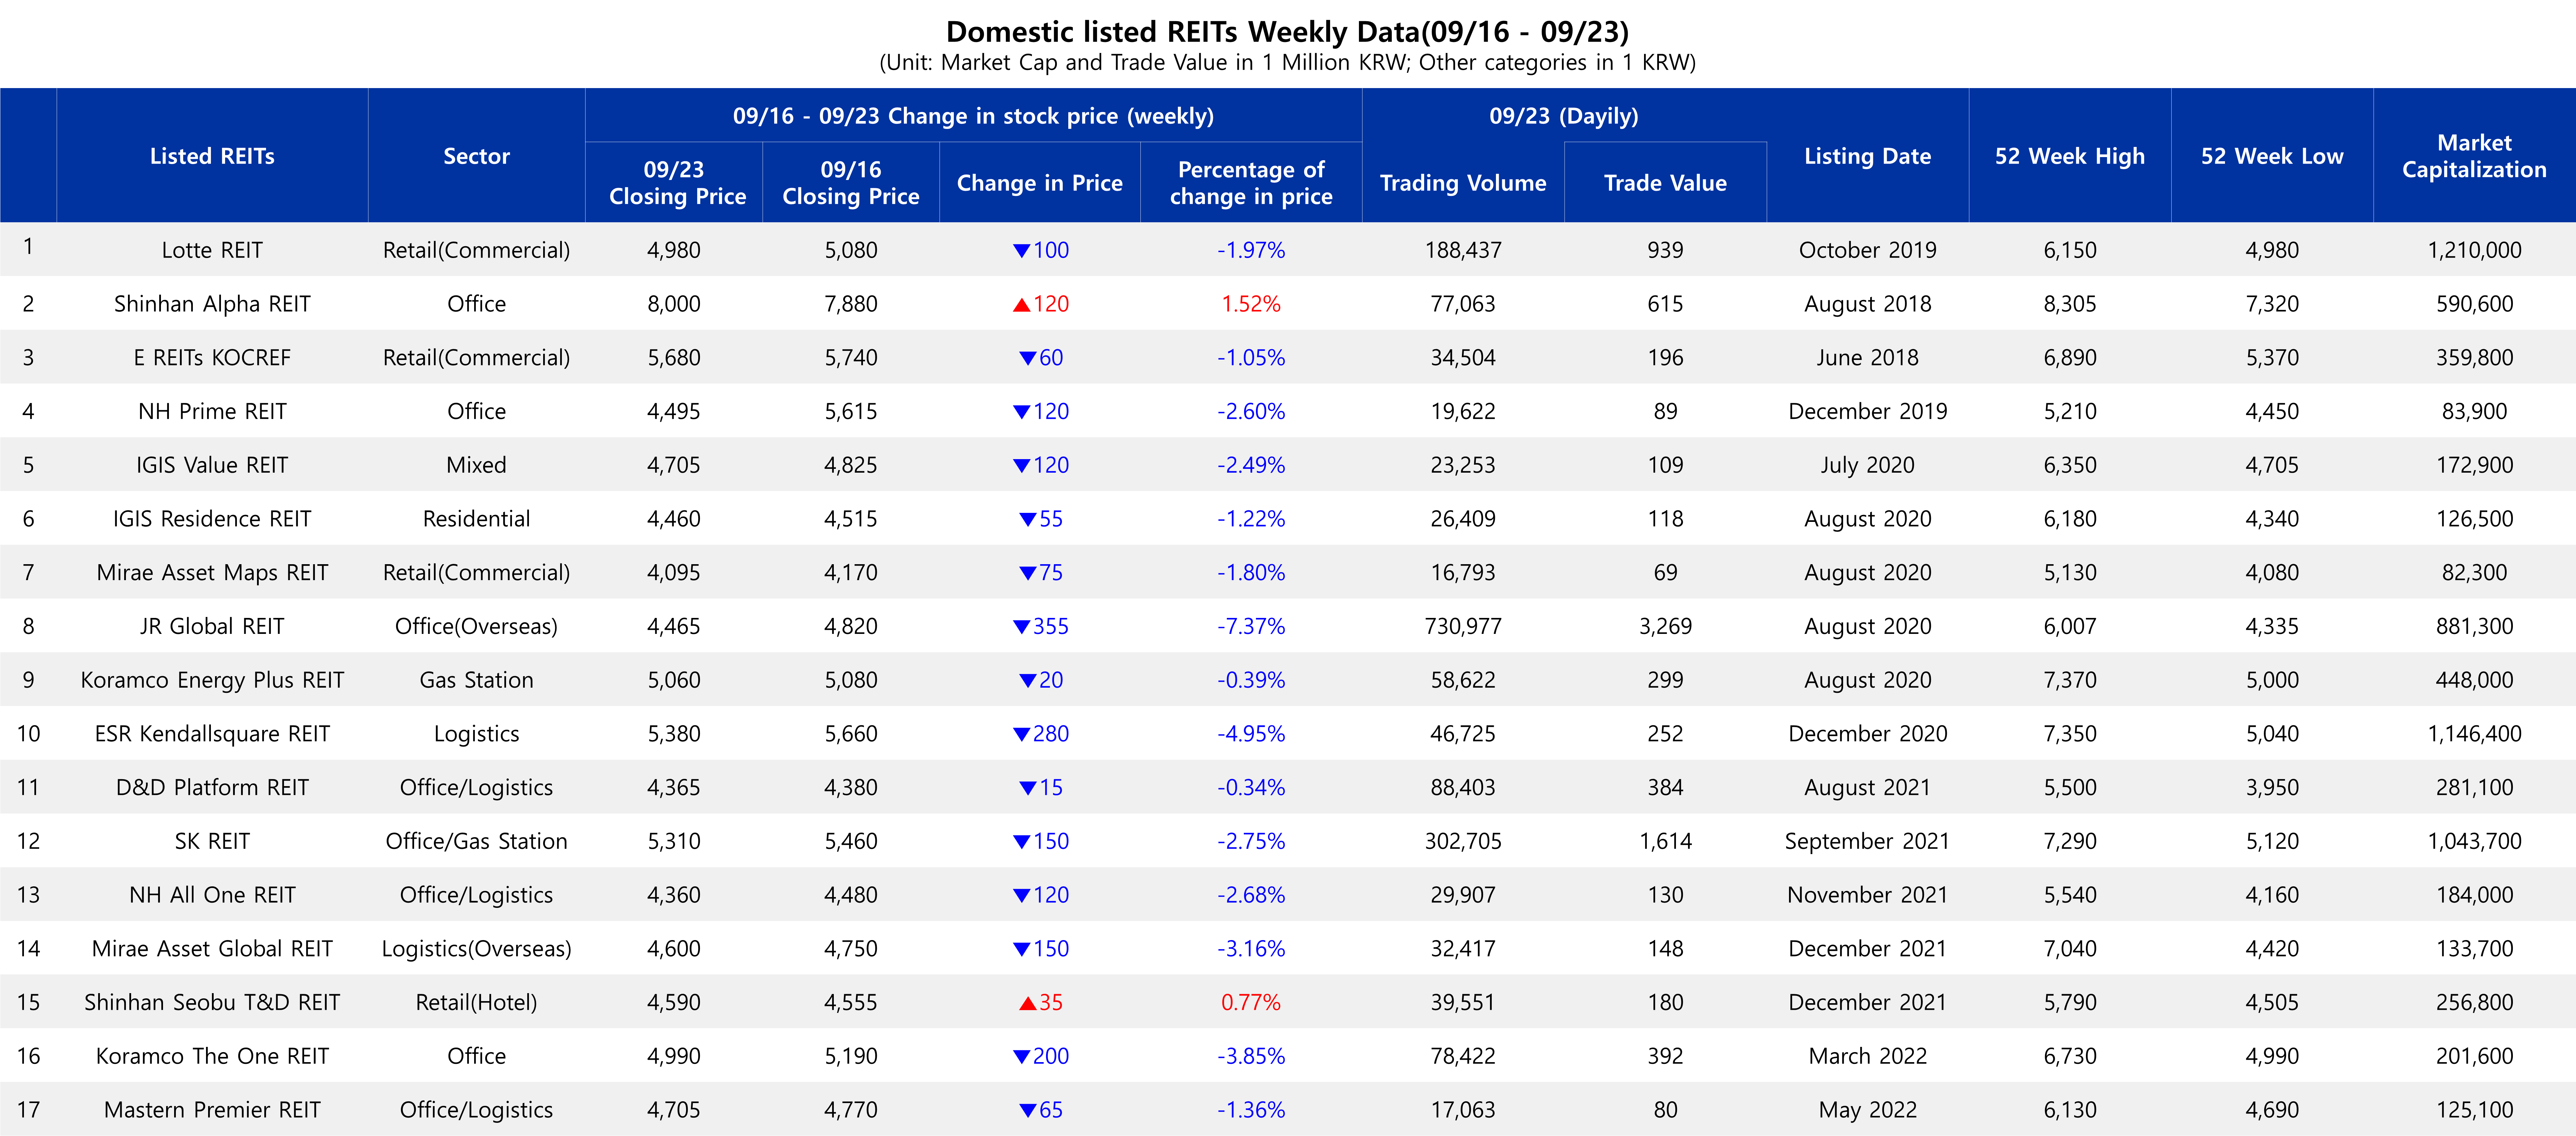The image size is (2576, 1136).
Task: Click the 'Mixed' sector cell
Action: pos(476,465)
